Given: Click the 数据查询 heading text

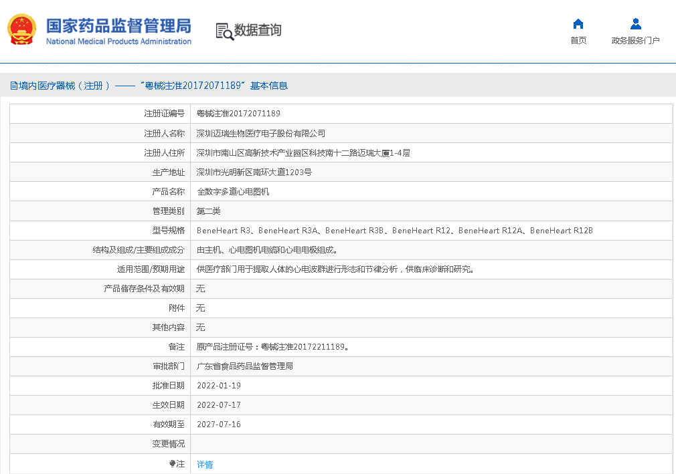Looking at the screenshot, I should (x=258, y=30).
